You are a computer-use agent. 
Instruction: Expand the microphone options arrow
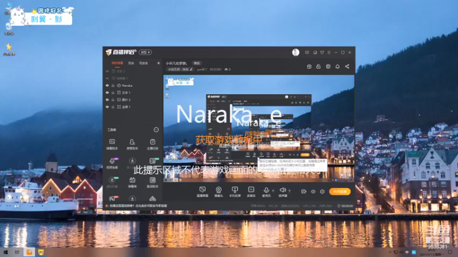(x=273, y=191)
